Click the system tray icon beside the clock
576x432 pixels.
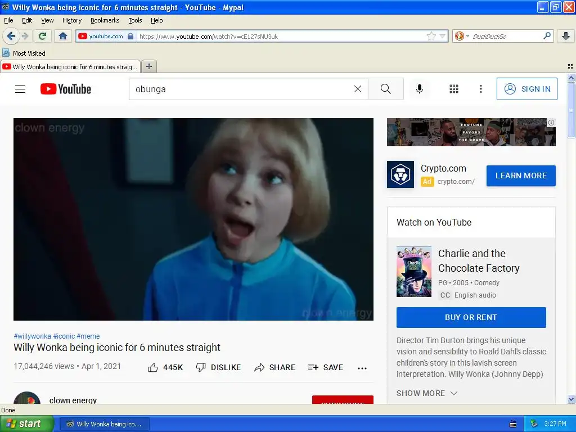click(x=534, y=424)
